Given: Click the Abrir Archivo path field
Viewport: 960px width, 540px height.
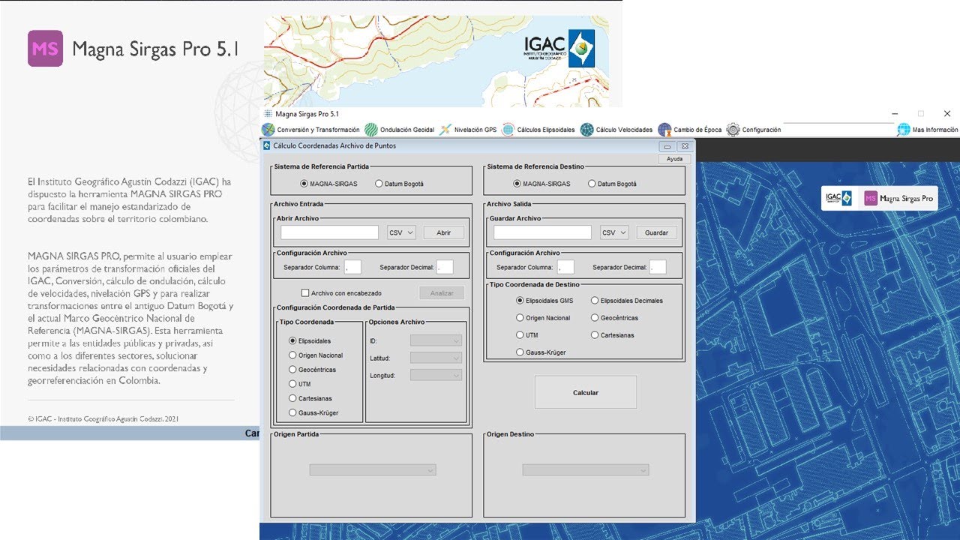Looking at the screenshot, I should tap(330, 232).
